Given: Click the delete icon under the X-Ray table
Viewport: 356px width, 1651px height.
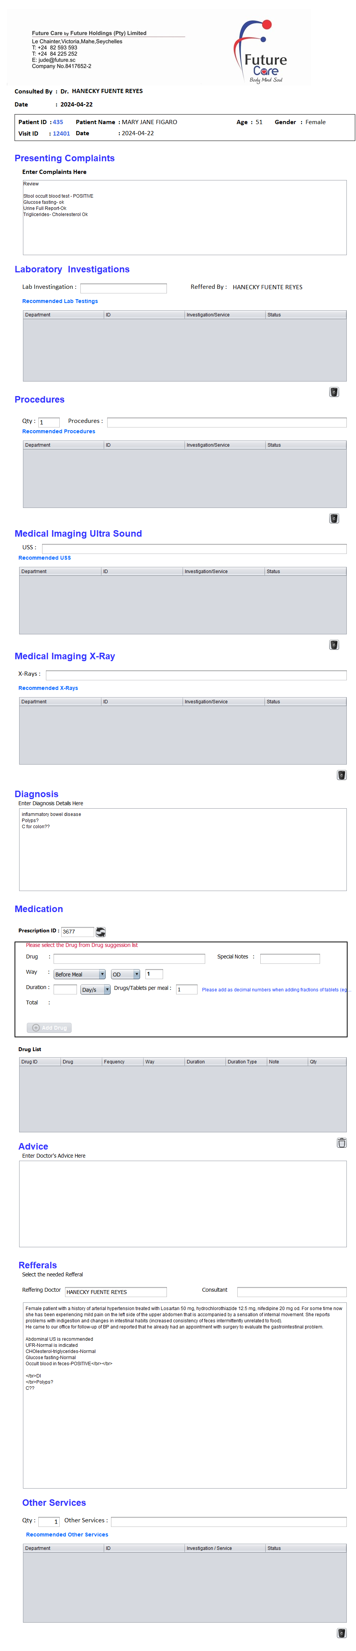Looking at the screenshot, I should tap(341, 775).
